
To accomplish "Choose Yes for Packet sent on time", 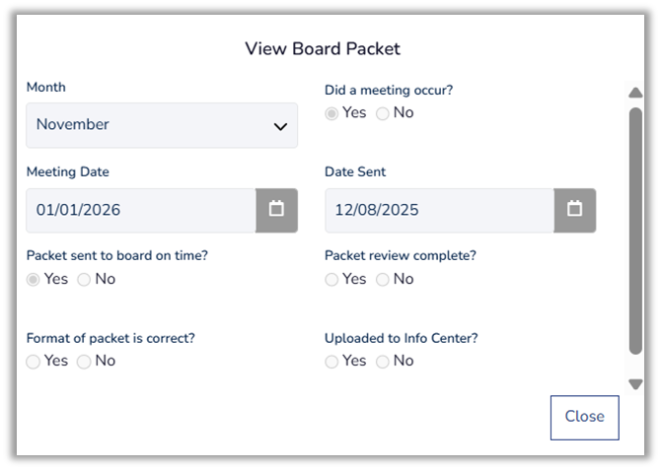I will 35,280.
